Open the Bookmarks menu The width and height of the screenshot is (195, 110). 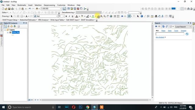[x=22, y=5]
